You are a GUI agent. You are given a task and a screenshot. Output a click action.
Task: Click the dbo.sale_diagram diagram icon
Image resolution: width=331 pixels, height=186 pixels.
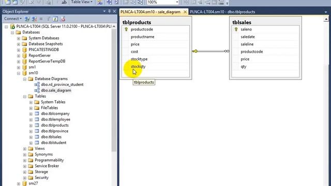(x=37, y=90)
